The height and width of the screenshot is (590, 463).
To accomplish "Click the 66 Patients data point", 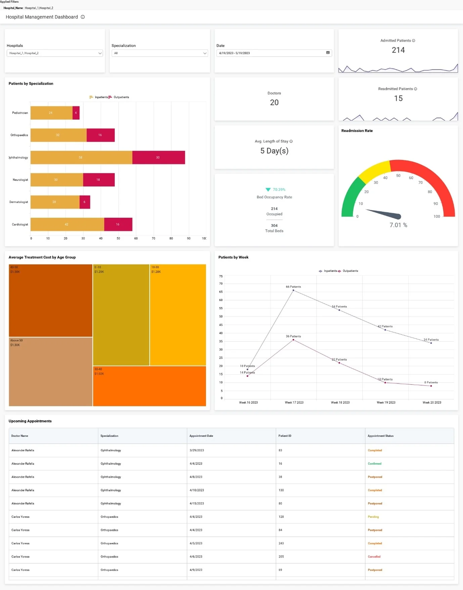I will point(293,290).
